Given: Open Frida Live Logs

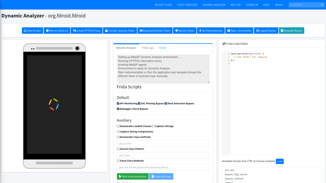Looking at the screenshot, I should [161, 176].
